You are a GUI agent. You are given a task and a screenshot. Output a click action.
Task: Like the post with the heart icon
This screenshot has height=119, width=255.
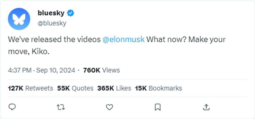[x=109, y=107]
